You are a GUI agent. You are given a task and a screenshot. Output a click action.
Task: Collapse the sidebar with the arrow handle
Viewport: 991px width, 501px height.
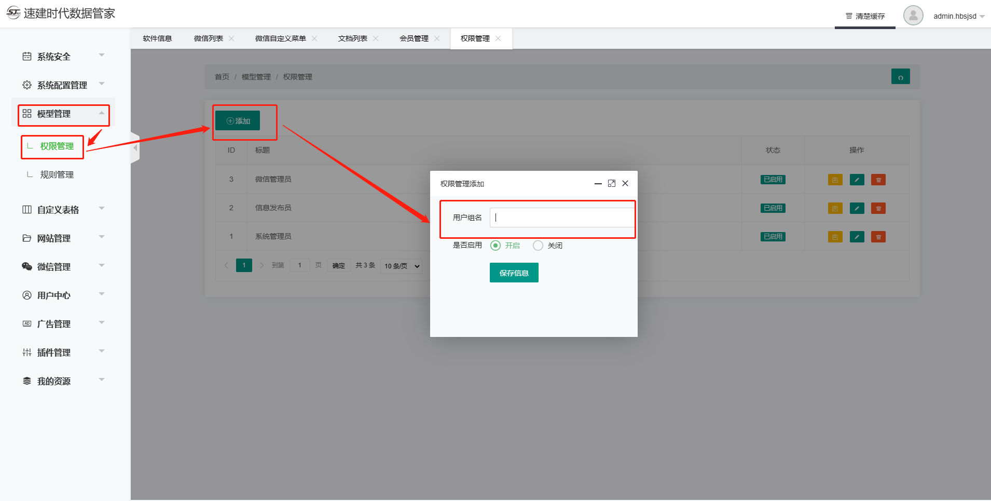135,148
